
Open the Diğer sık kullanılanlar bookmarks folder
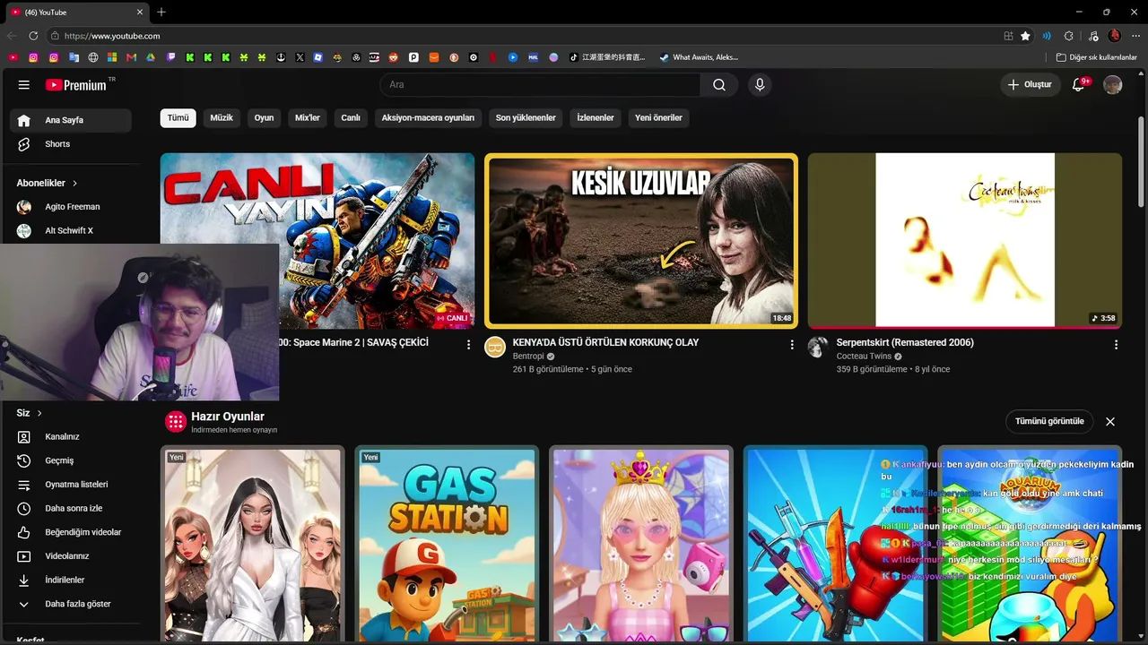(1097, 57)
